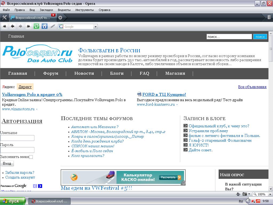Expand the Google search engine dropdown
273x205 pixels.
coord(95,26)
